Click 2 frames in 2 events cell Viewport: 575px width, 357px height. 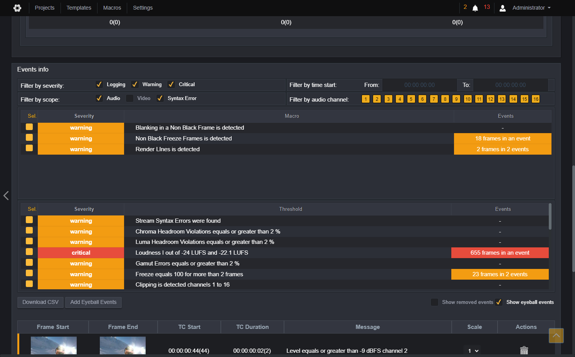pos(503,149)
